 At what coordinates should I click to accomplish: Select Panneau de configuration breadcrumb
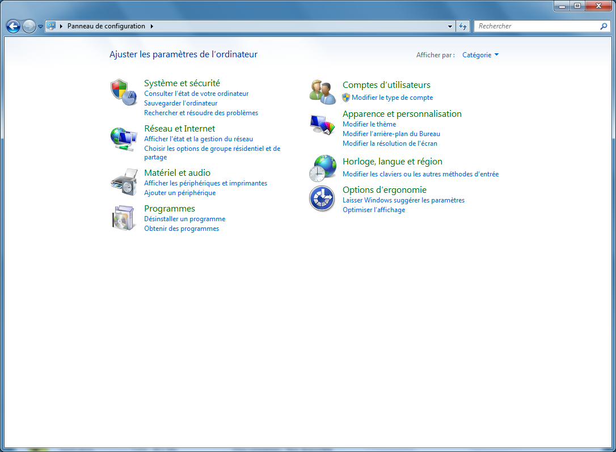pyautogui.click(x=106, y=26)
